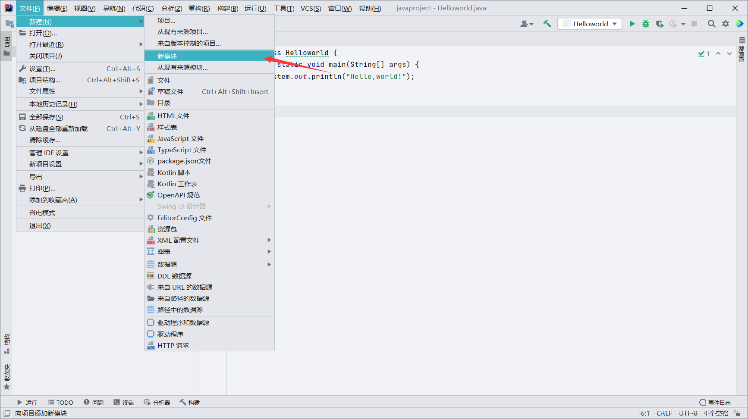This screenshot has height=419, width=748.
Task: Expand the 数据源 submenu
Action: coord(210,264)
